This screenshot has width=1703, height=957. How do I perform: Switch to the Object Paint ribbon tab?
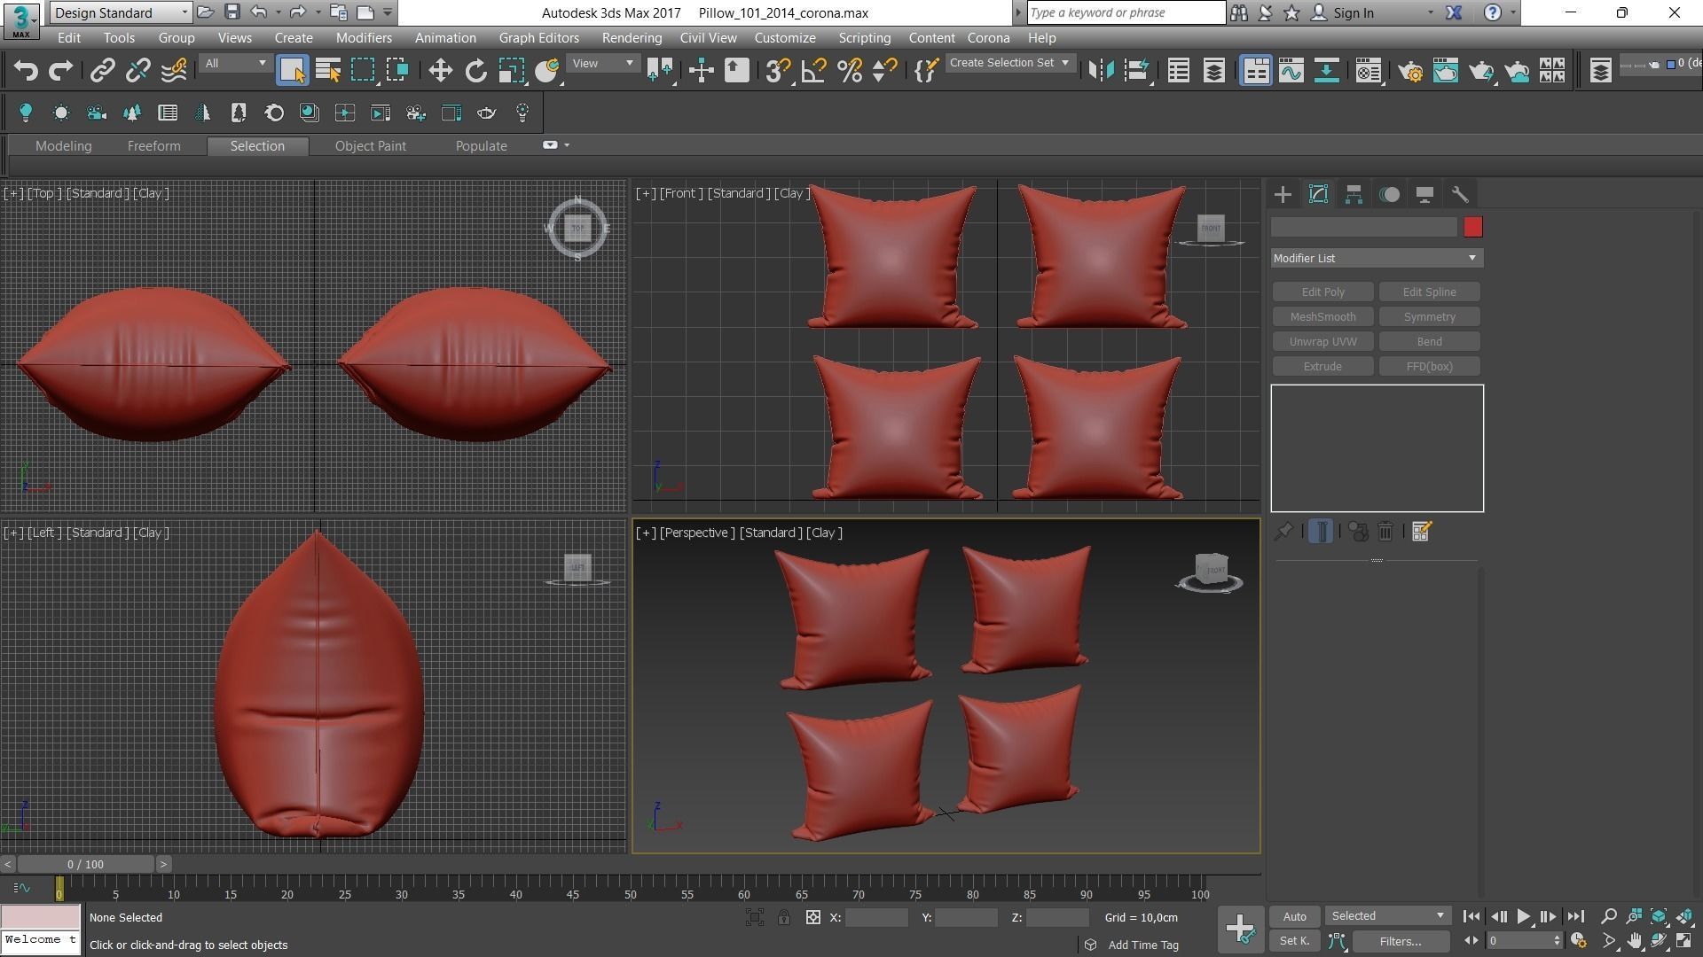coord(370,146)
